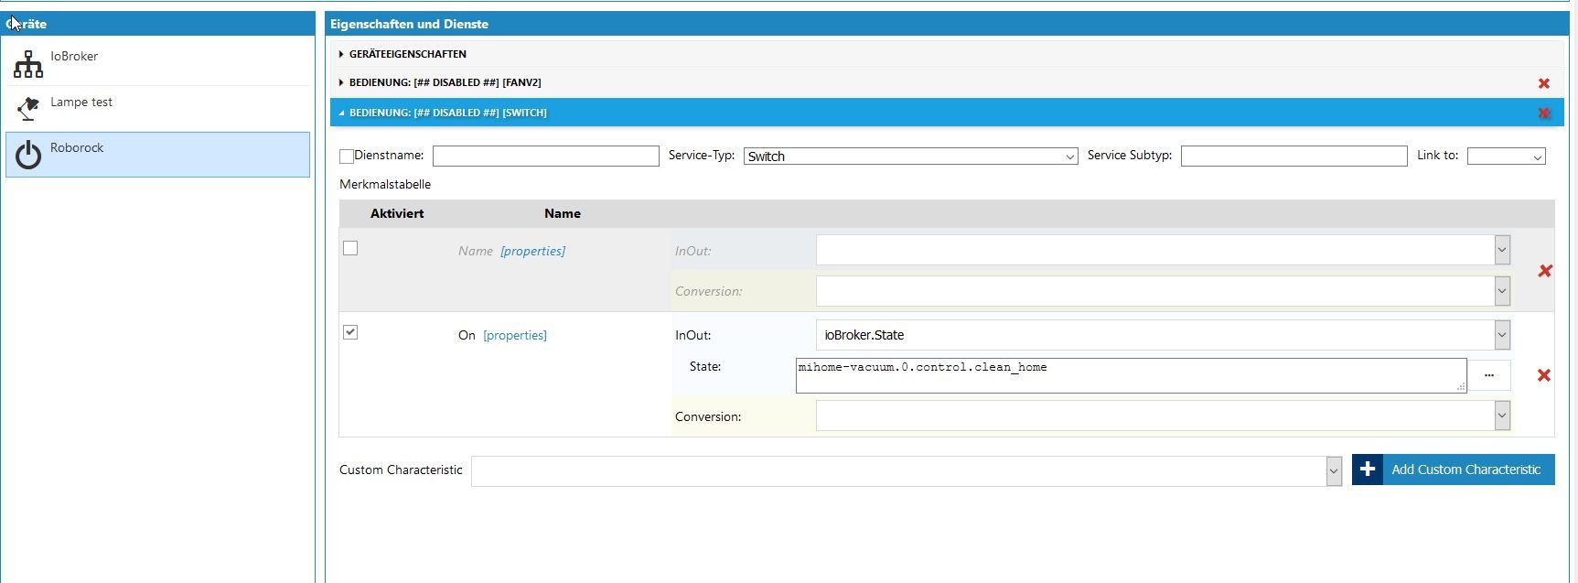Remove the Name characteristic row
Screen dimensions: 1578x583
[1545, 271]
